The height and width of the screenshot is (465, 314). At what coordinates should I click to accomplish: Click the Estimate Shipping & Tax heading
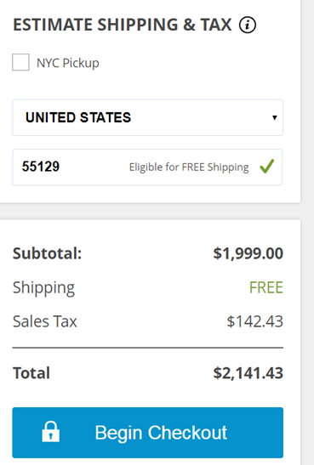point(123,25)
